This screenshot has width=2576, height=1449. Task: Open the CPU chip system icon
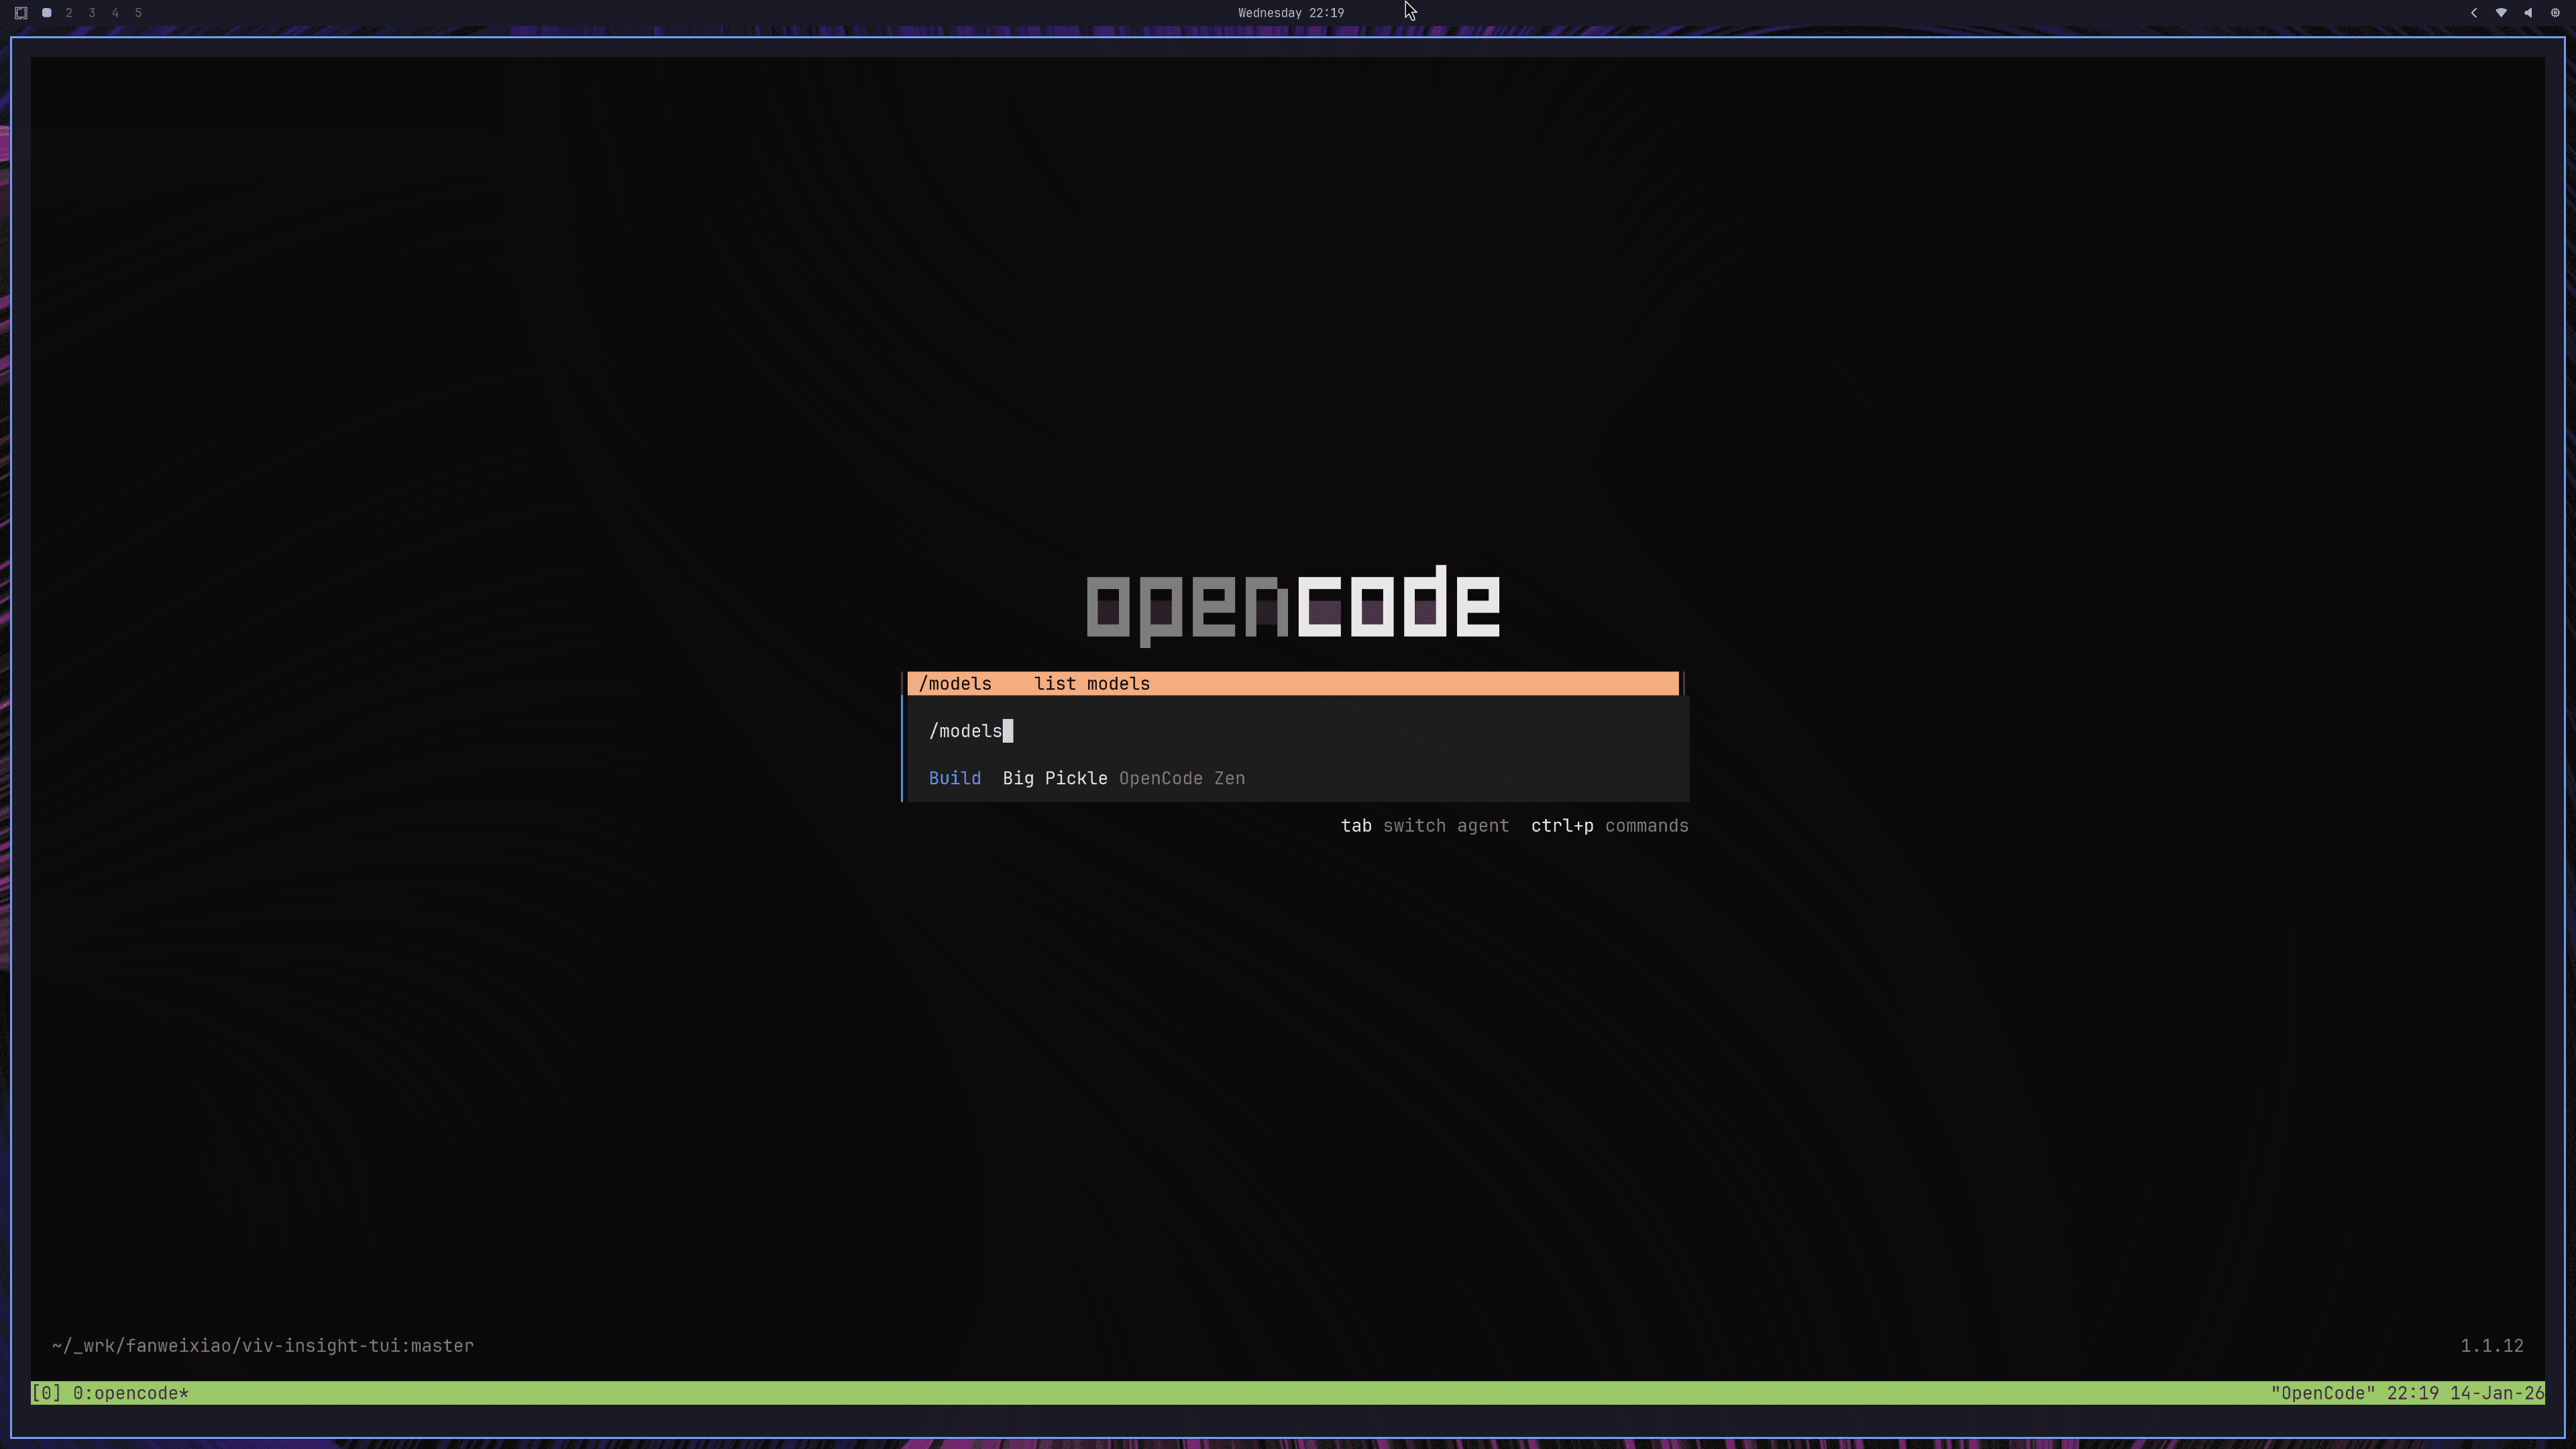click(2555, 13)
